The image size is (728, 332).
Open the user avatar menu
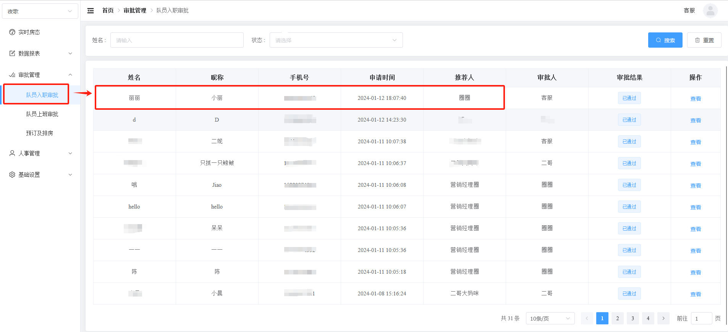pos(710,11)
